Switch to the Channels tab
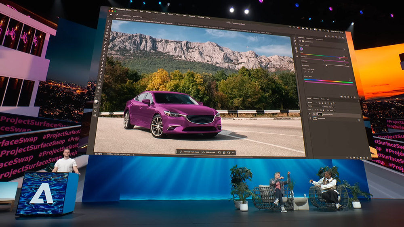 pos(316,98)
